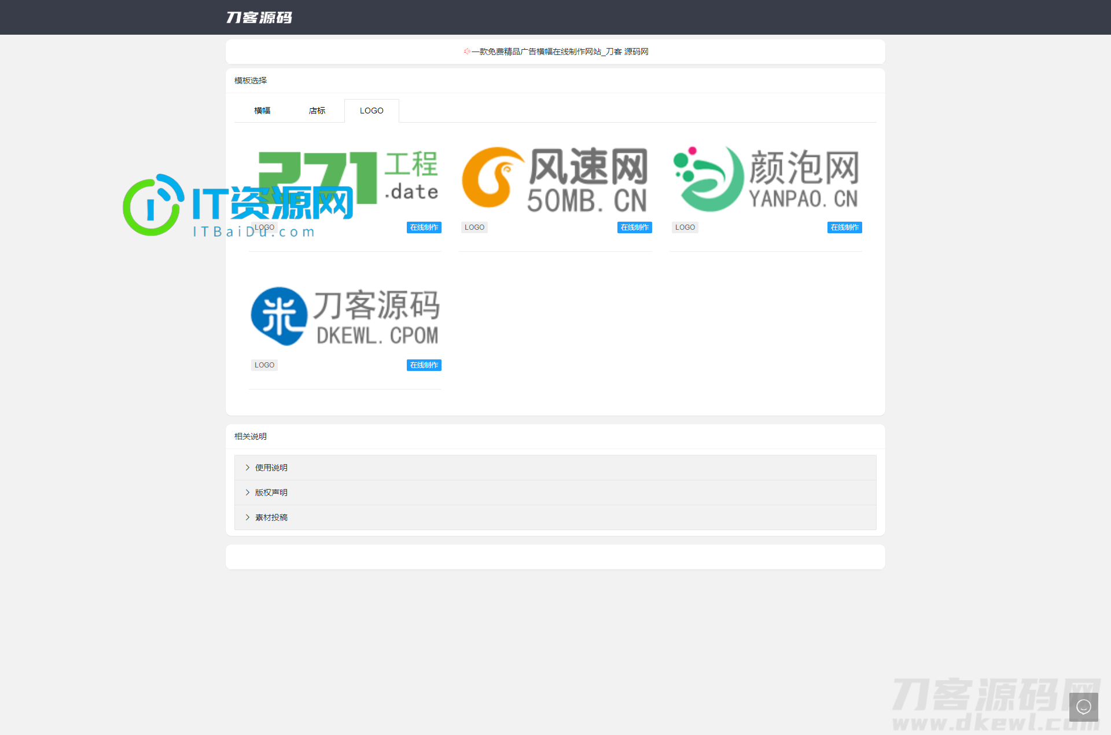This screenshot has width=1111, height=735.
Task: Click the LOGO tag under 刀客源码 template
Action: tap(264, 365)
